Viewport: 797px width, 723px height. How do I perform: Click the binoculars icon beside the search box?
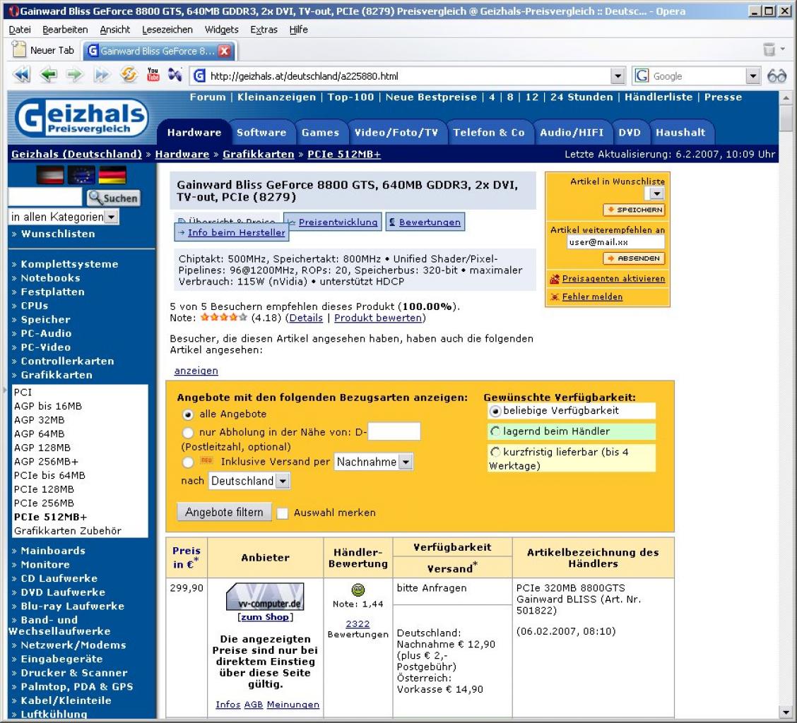777,76
